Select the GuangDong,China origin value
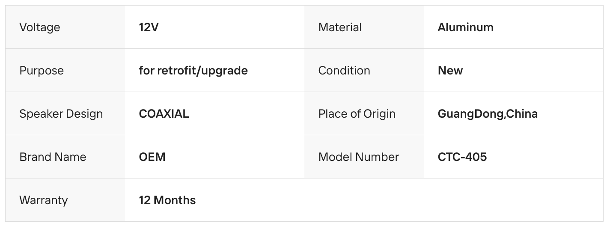This screenshot has height=226, width=607. [x=488, y=114]
